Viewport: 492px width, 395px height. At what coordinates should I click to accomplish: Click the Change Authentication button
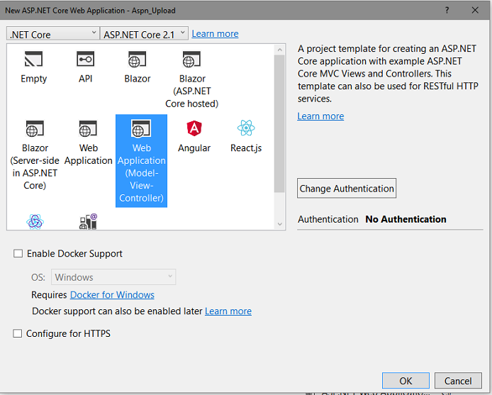tap(347, 189)
